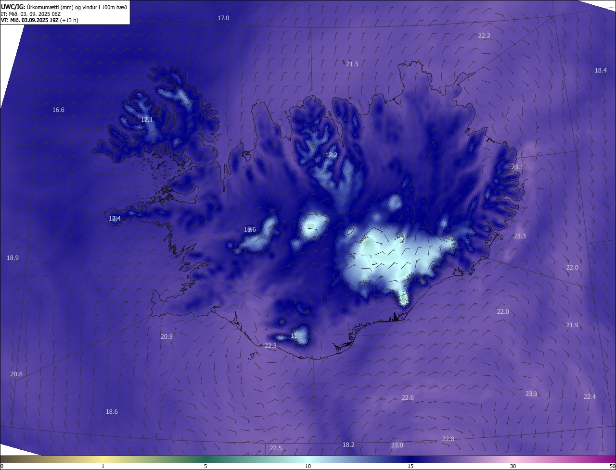
Task: Select the 20.9 value label
Action: pos(167,336)
